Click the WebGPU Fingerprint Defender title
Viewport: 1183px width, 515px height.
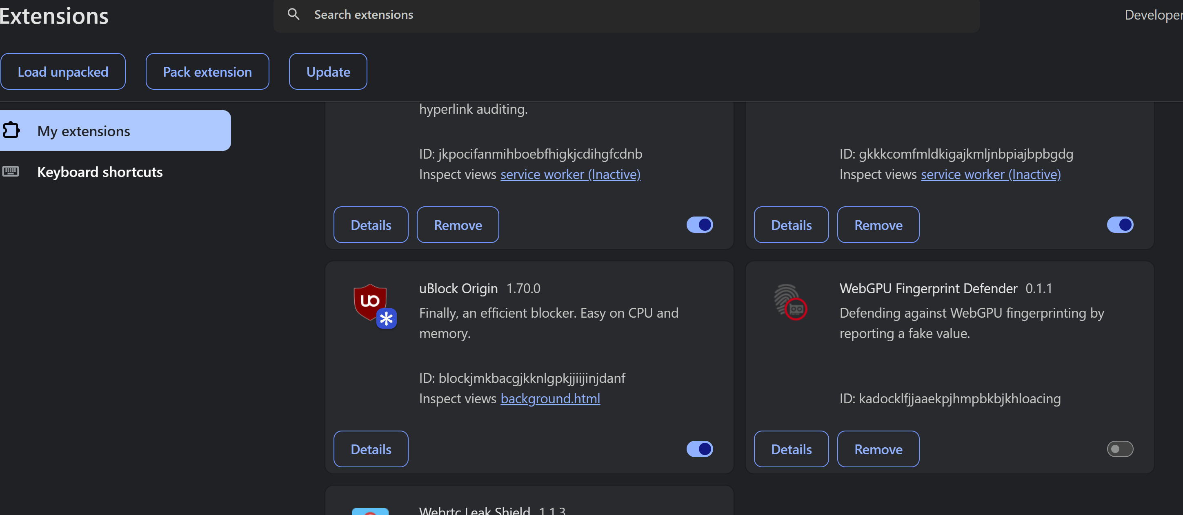(928, 288)
